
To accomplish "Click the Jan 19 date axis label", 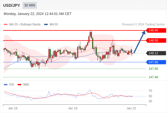I will (x=73, y=108).
